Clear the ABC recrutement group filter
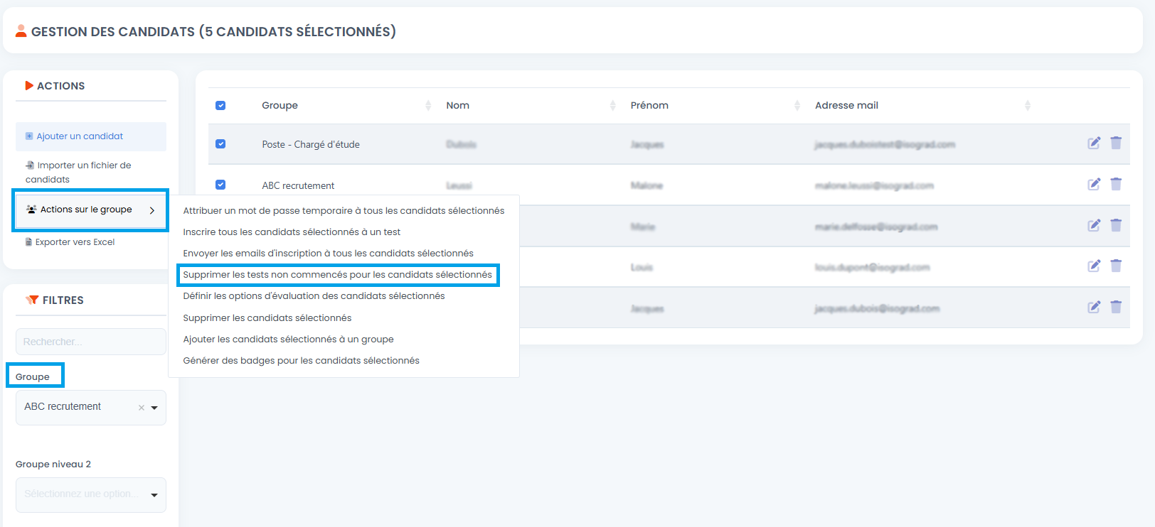The image size is (1155, 527). [x=142, y=408]
